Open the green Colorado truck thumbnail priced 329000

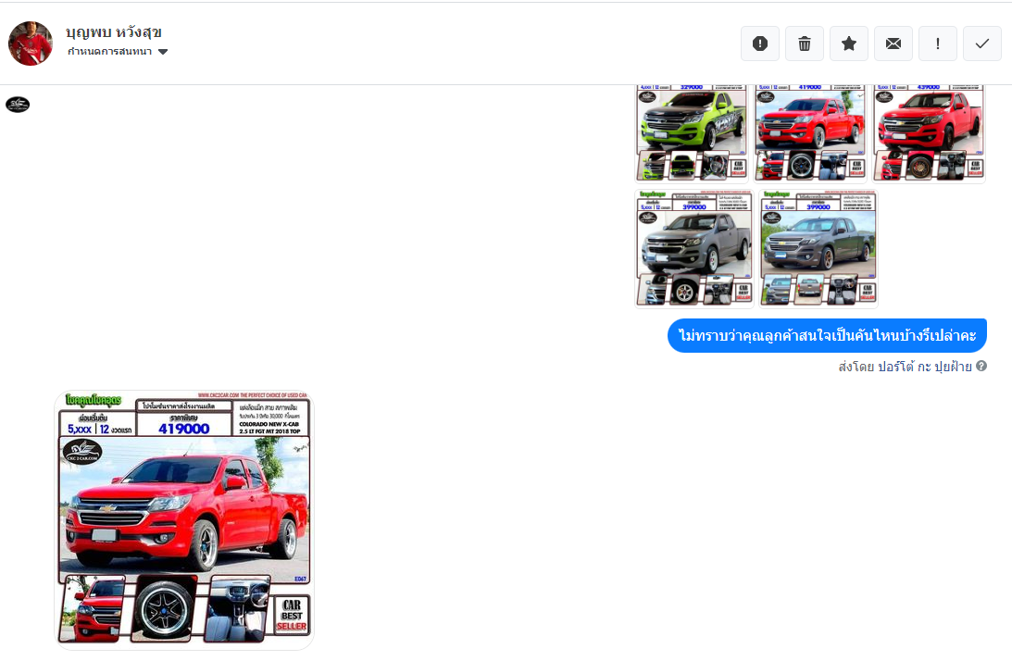click(692, 133)
